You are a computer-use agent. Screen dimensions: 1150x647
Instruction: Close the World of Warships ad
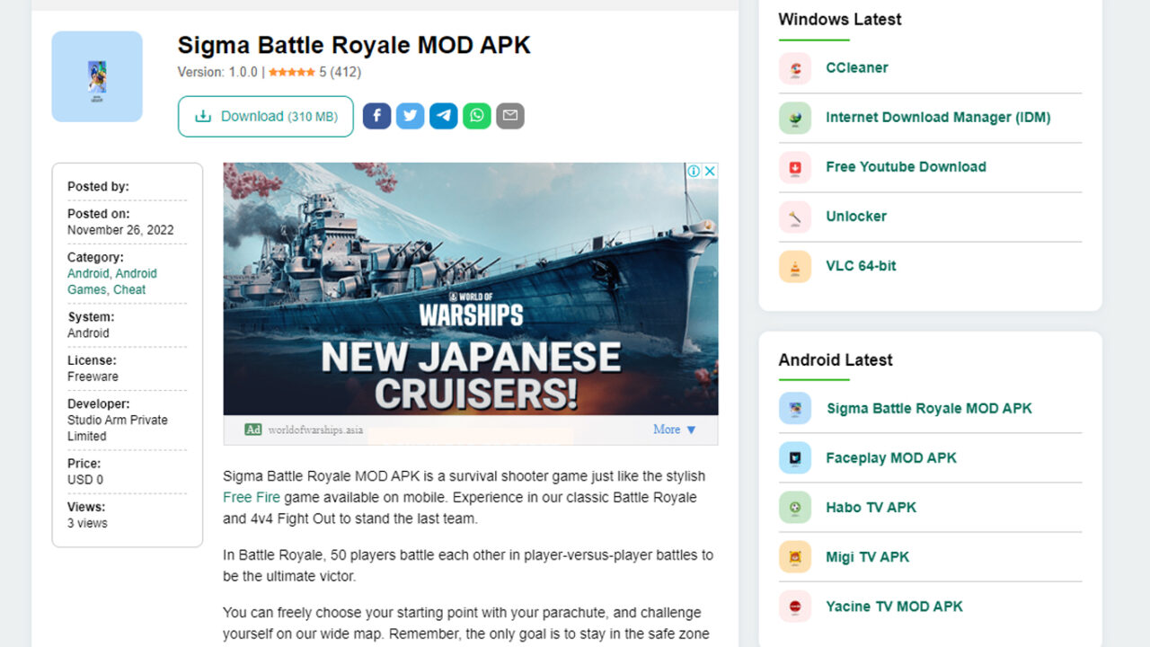coord(710,171)
